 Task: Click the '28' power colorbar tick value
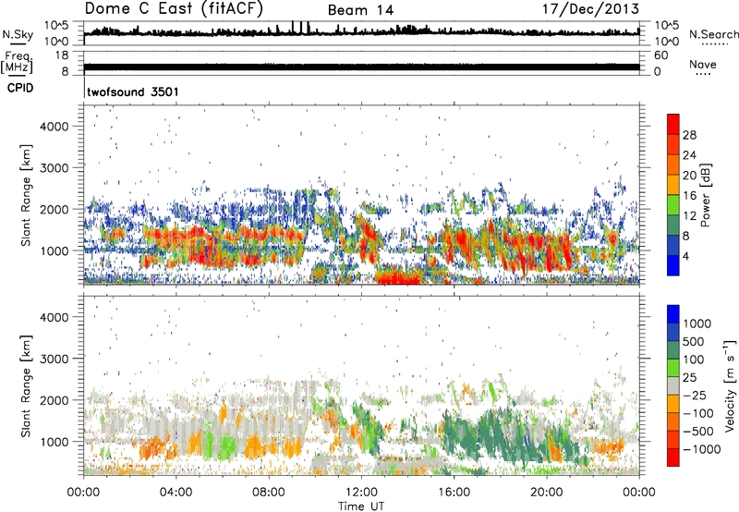click(x=689, y=135)
